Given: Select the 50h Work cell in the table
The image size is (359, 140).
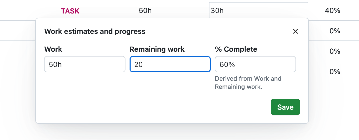Looking at the screenshot, I should pos(145,11).
